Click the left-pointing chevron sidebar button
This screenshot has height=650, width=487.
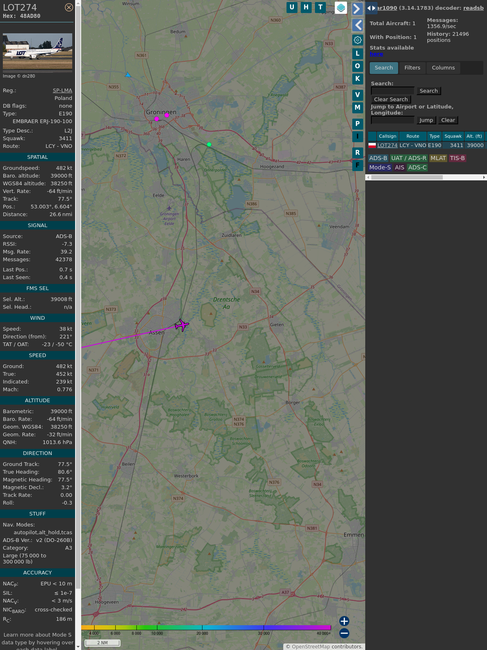point(358,25)
